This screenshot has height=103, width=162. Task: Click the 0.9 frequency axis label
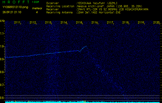2,59
